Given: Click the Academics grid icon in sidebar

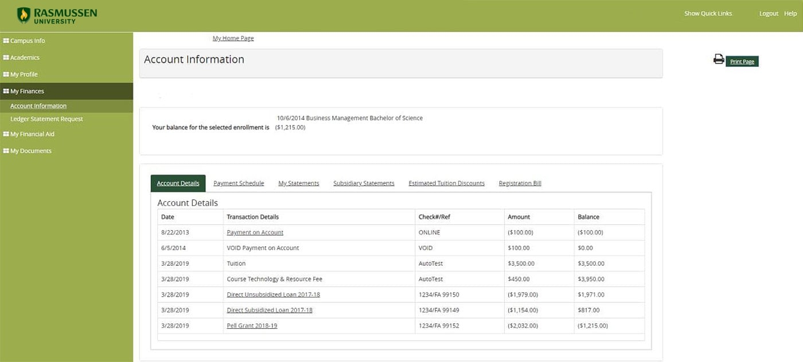Looking at the screenshot, I should 7,57.
